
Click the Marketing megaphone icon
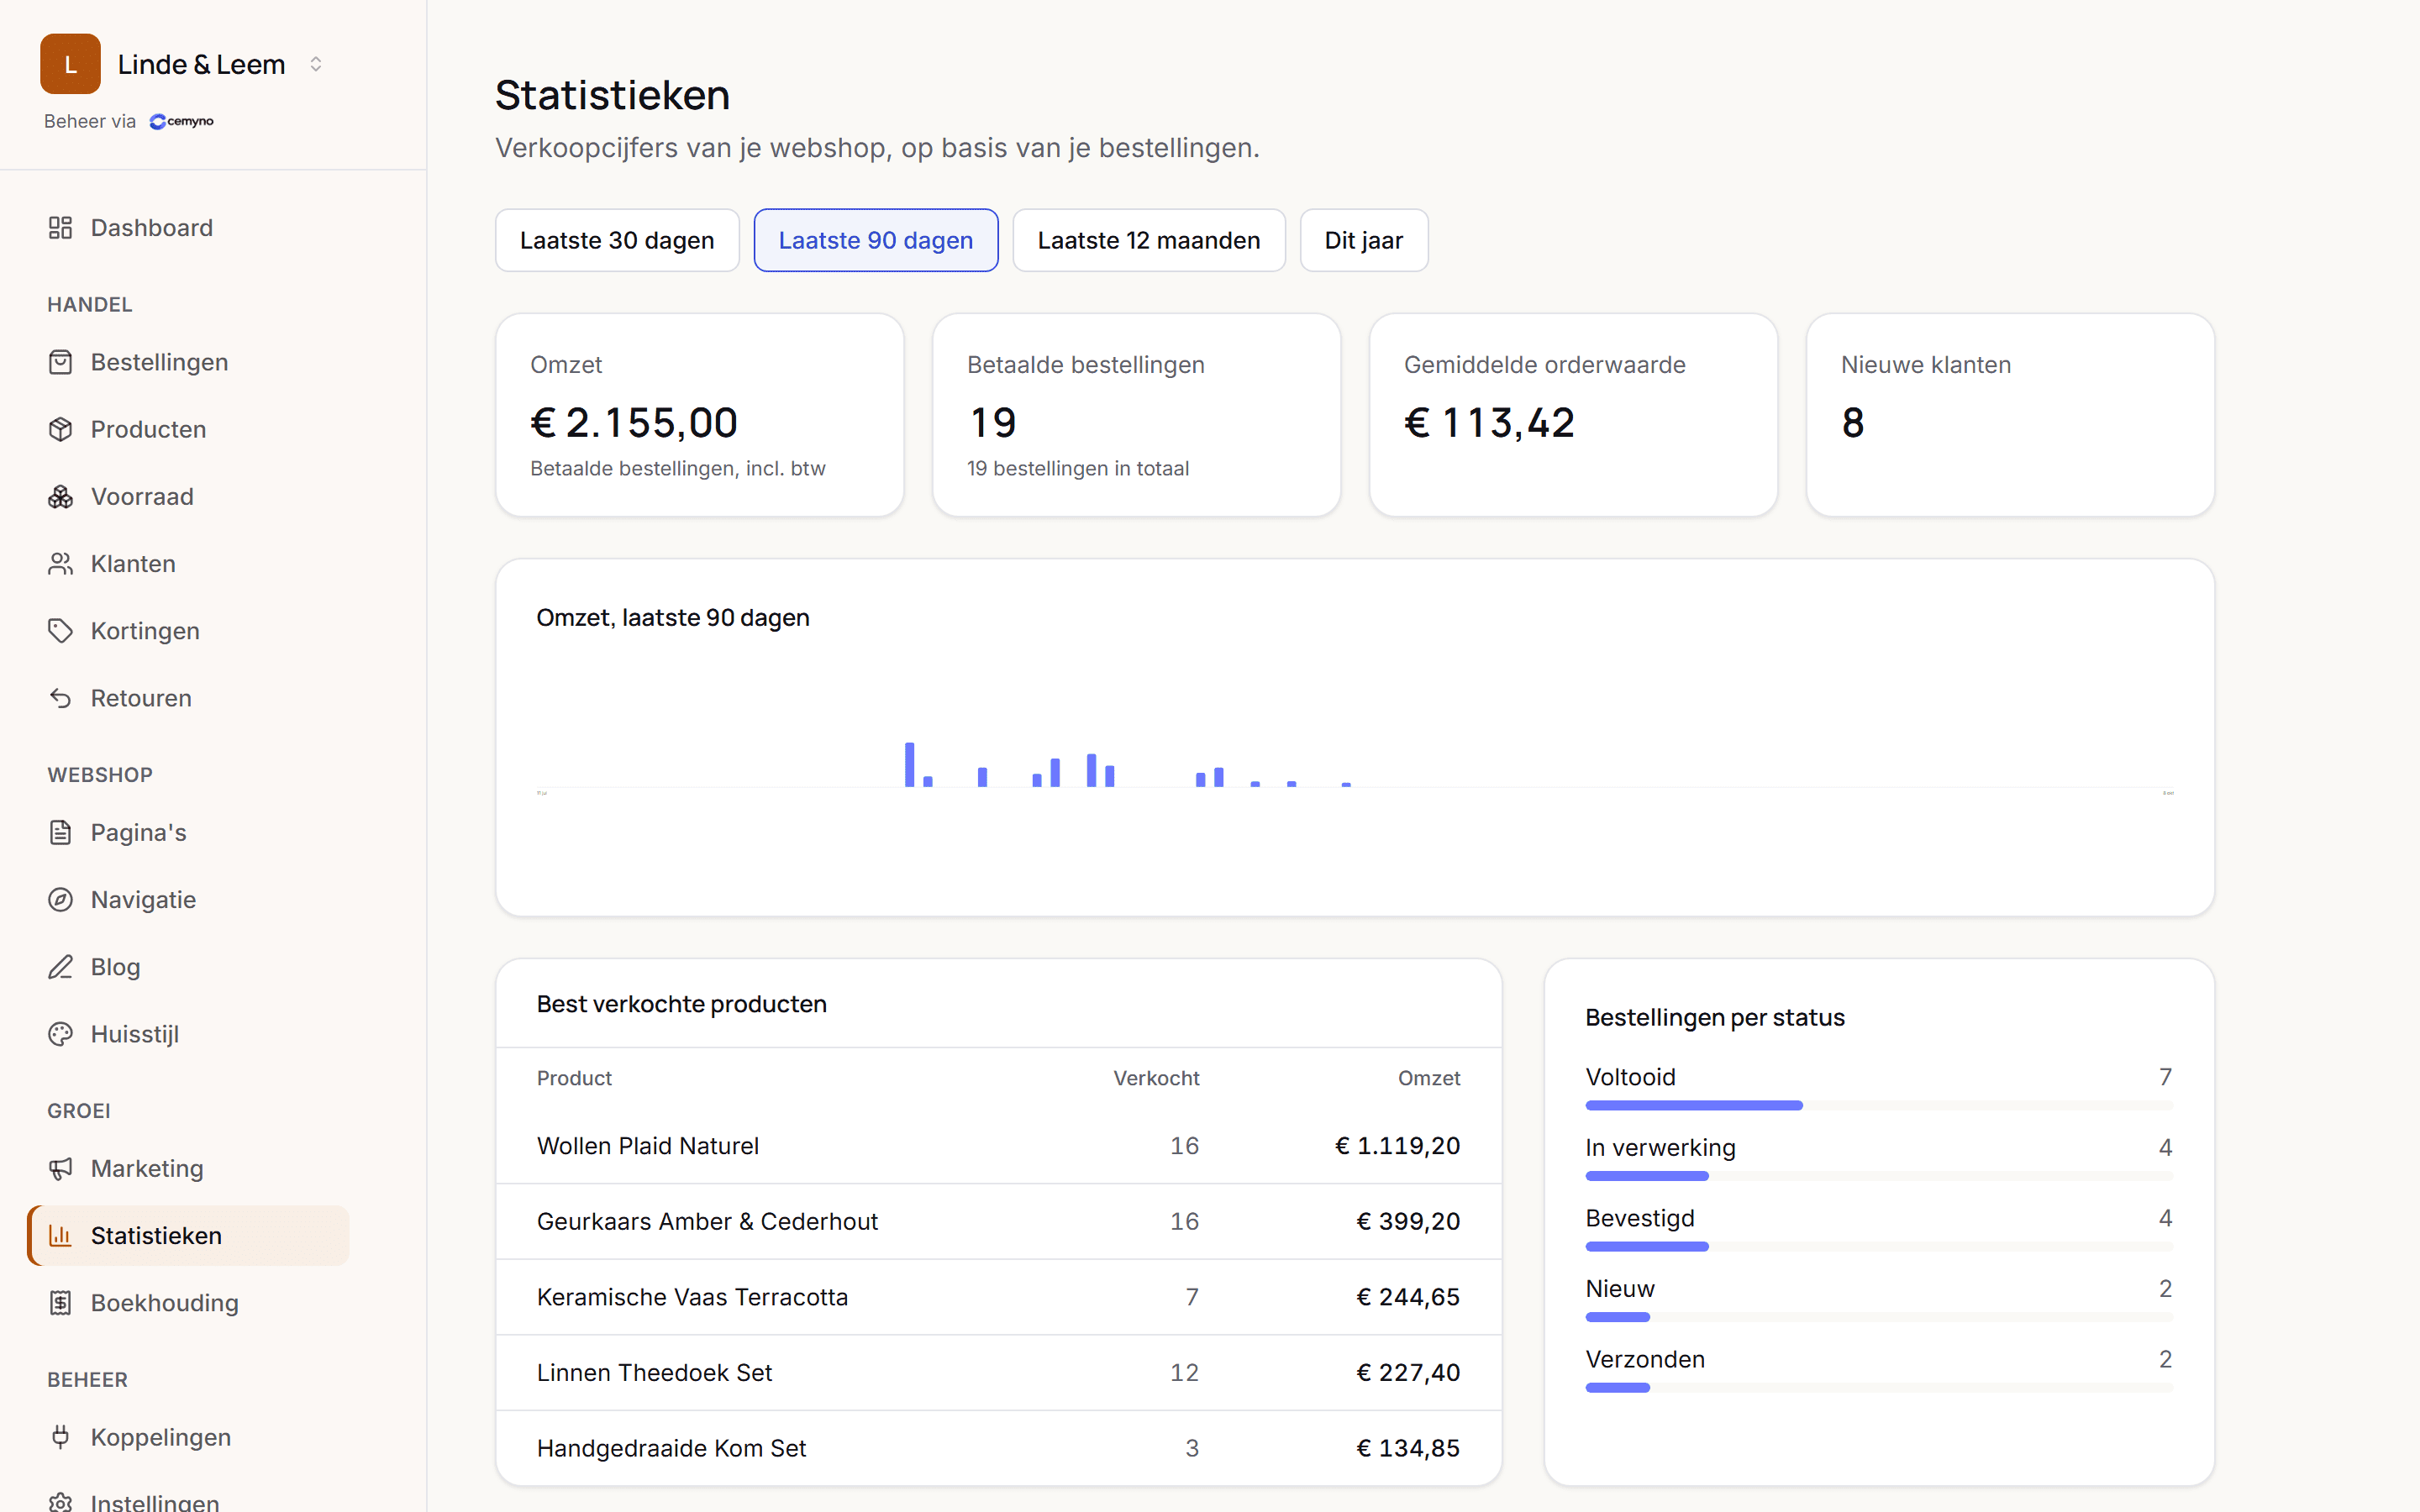60,1168
